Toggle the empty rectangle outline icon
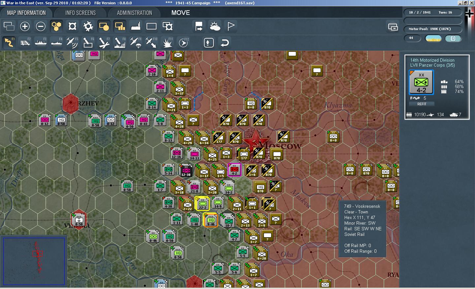 [151, 26]
